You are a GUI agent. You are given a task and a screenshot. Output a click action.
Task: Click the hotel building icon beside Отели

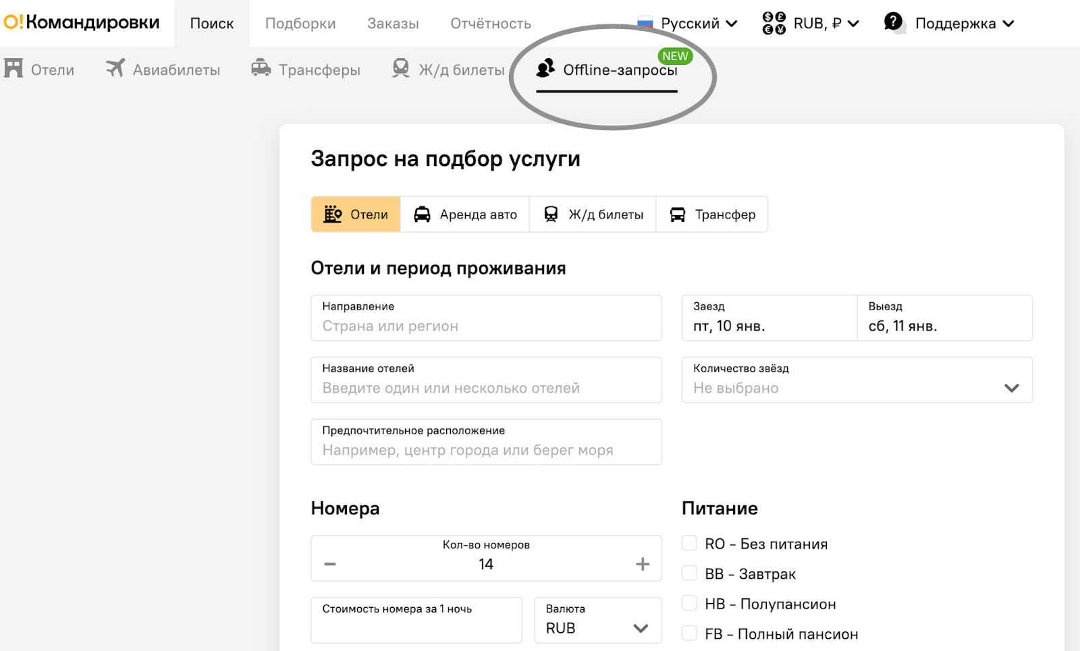coord(13,68)
